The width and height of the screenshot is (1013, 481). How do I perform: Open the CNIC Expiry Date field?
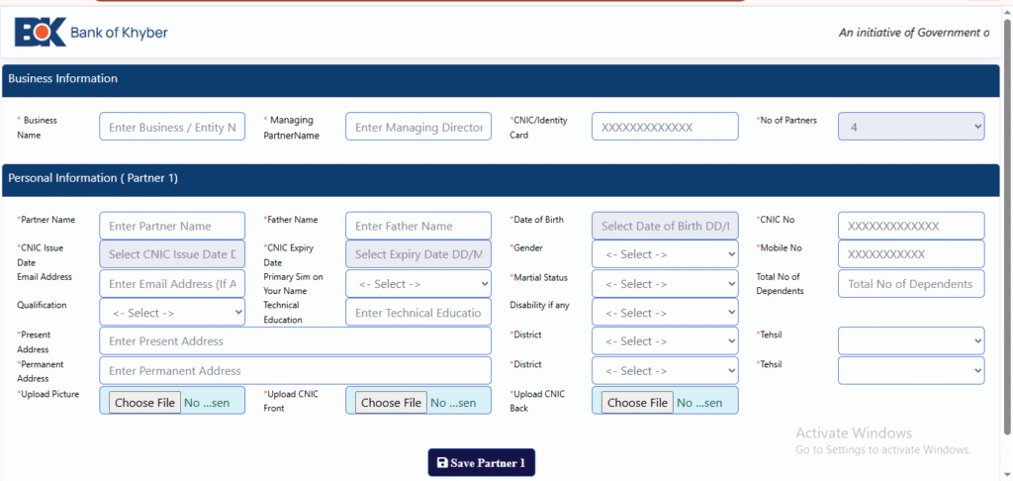point(418,254)
